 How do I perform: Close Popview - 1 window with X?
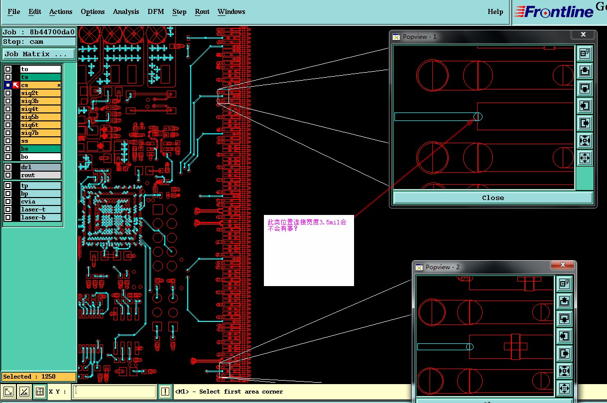pyautogui.click(x=583, y=34)
